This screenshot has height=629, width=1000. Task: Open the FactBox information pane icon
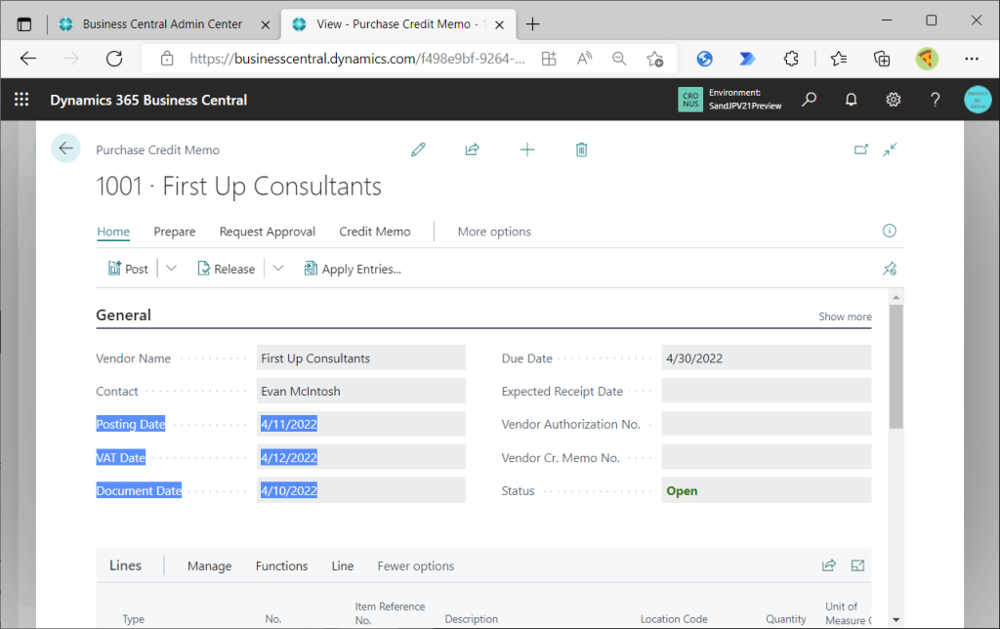pyautogui.click(x=889, y=231)
